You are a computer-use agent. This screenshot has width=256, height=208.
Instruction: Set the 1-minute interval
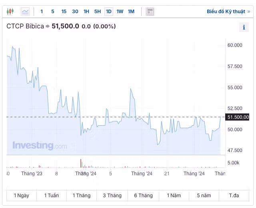click(x=42, y=12)
